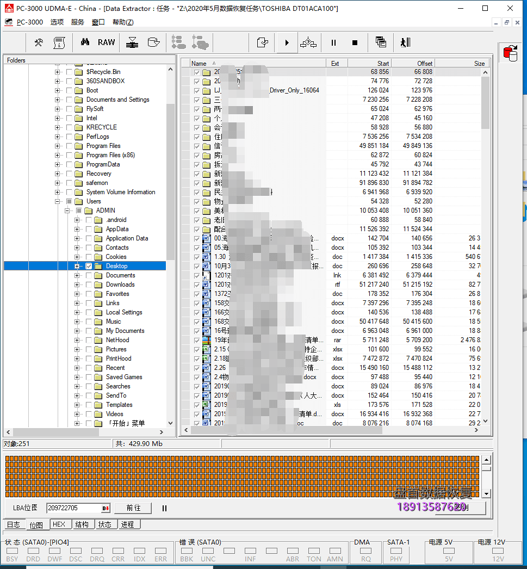Viewport: 527px width, 569px height.
Task: Switch to the 状态 tab
Action: tap(105, 524)
